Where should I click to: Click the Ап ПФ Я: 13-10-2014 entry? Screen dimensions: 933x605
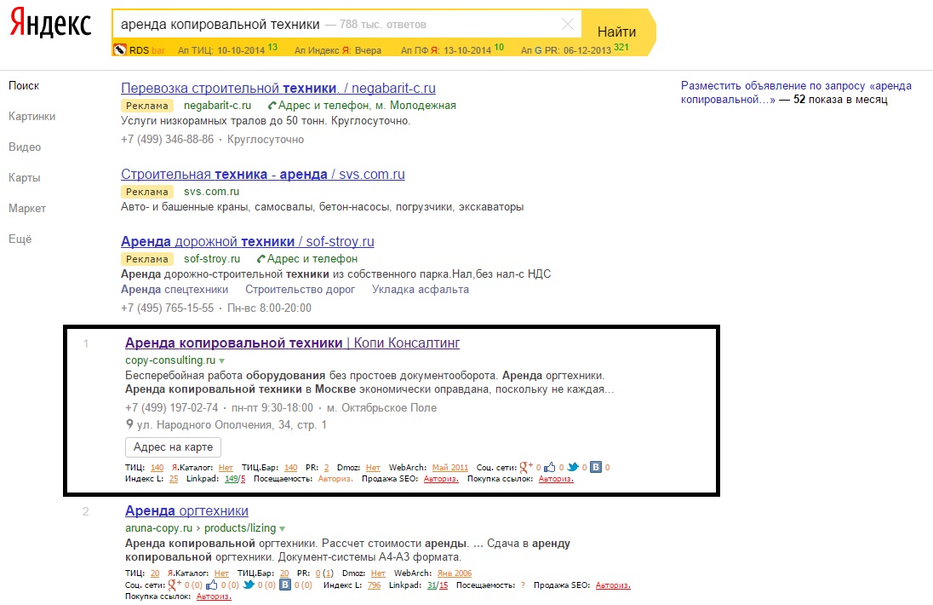(452, 49)
